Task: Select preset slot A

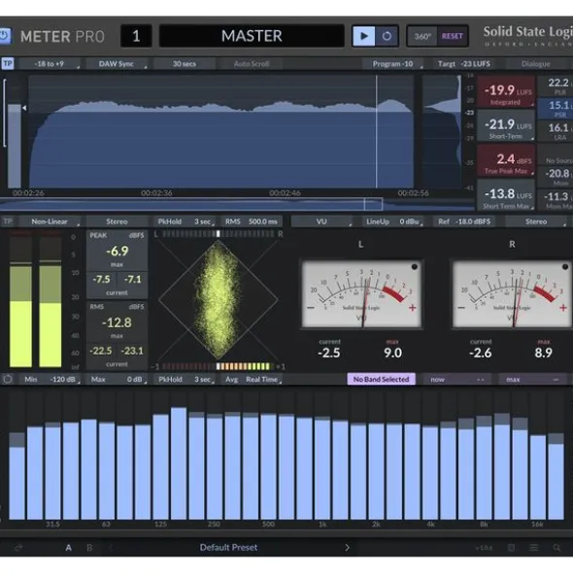Action: click(68, 548)
